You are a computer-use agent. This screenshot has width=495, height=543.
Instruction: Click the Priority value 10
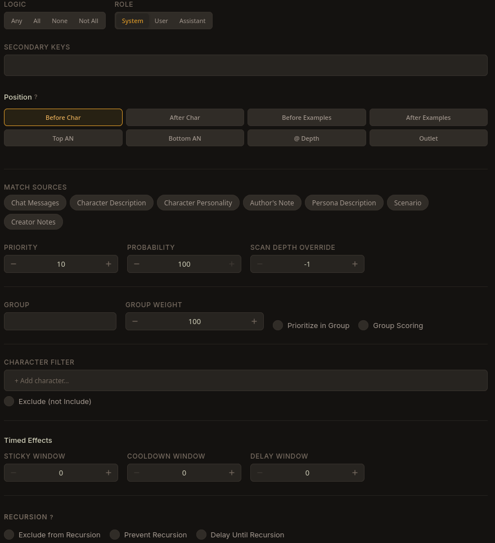coord(61,264)
